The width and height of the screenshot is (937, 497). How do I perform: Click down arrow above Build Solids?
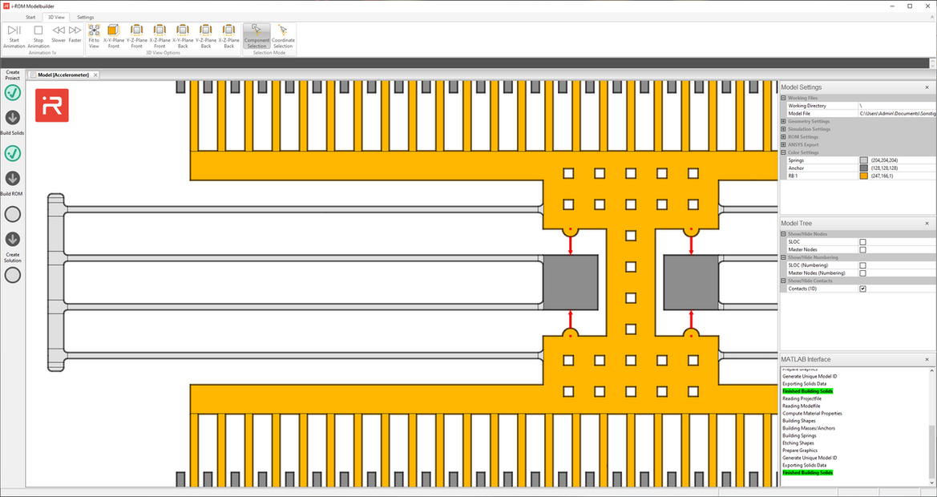pos(13,117)
